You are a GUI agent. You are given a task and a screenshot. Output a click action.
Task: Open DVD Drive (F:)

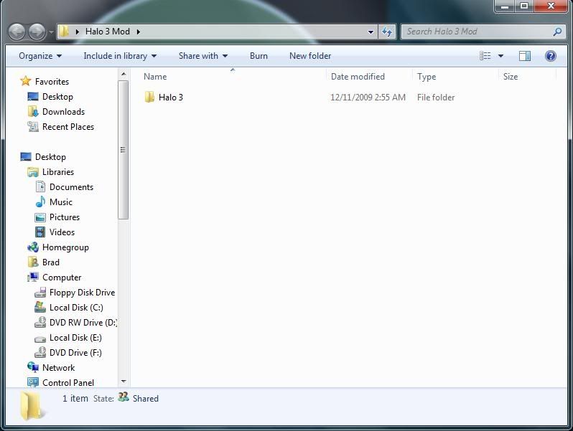pyautogui.click(x=75, y=353)
